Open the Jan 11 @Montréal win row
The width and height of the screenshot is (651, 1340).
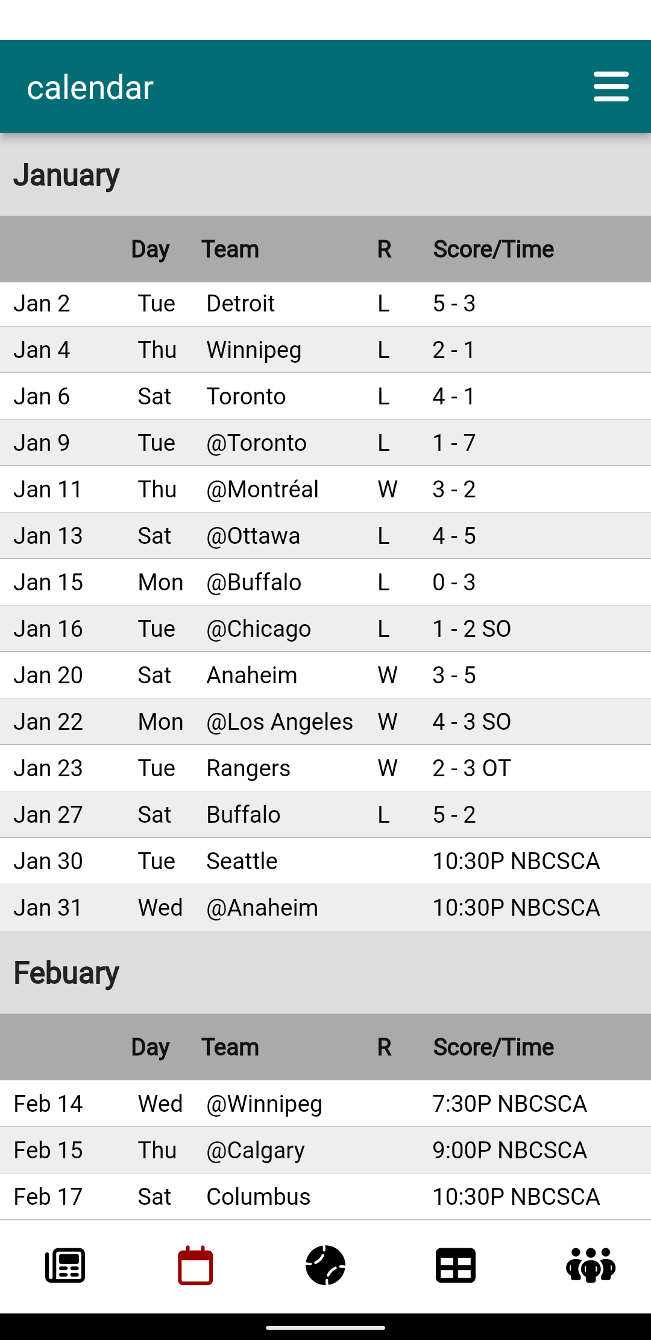325,490
